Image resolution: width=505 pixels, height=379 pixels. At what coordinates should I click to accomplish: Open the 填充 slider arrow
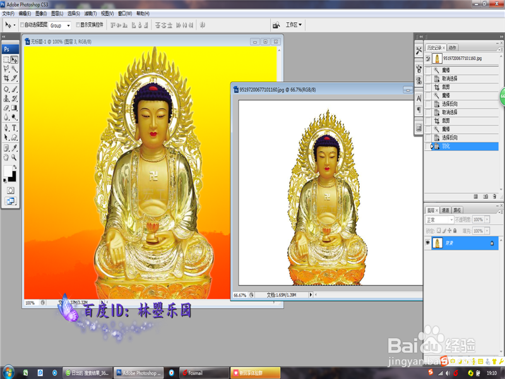487,231
